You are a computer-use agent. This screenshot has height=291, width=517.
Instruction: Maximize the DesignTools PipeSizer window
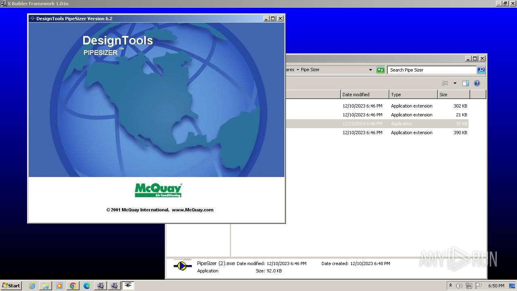click(x=273, y=19)
